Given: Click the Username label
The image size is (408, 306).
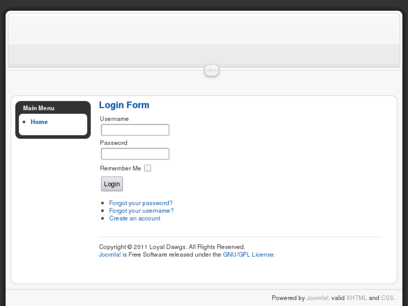Looking at the screenshot, I should 114,119.
